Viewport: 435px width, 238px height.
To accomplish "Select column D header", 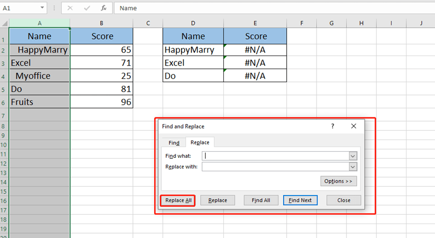I will pyautogui.click(x=193, y=23).
